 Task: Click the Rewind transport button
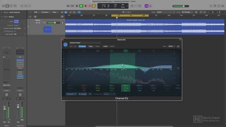tap(68, 6)
